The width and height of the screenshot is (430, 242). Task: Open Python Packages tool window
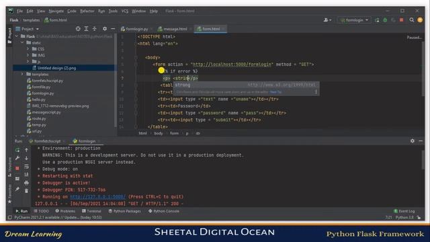124,211
